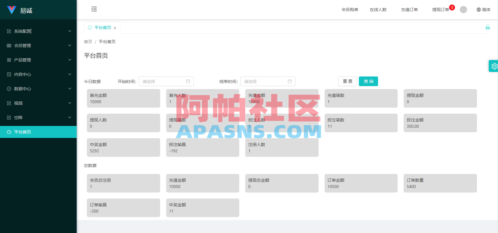
Task: Click the 数据中心 sidebar icon
Action: (x=9, y=89)
